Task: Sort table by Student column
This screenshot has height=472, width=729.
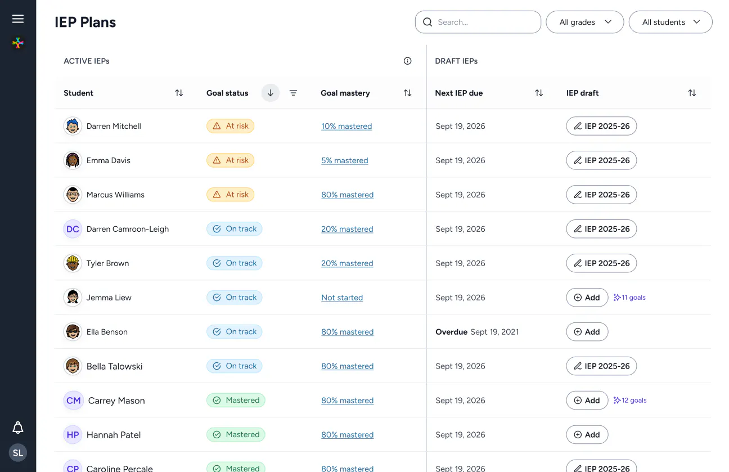Action: [179, 93]
